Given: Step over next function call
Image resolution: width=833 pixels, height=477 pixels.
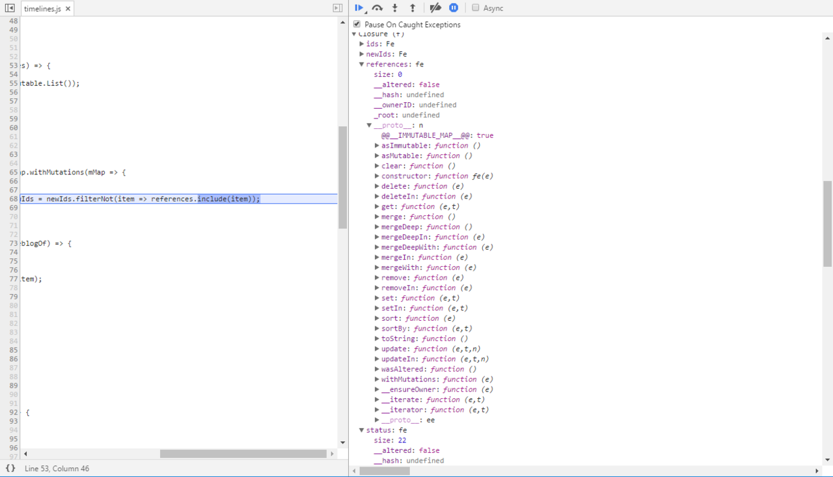Looking at the screenshot, I should [377, 8].
